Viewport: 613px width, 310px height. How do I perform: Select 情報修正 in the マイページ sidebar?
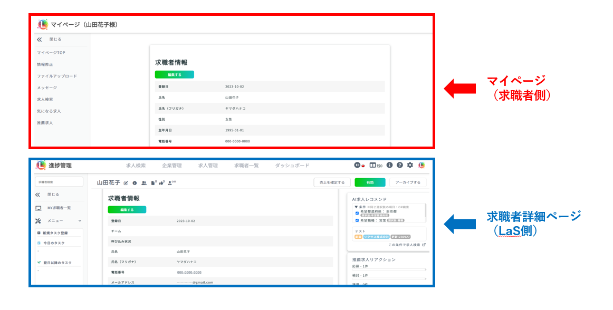(x=45, y=64)
